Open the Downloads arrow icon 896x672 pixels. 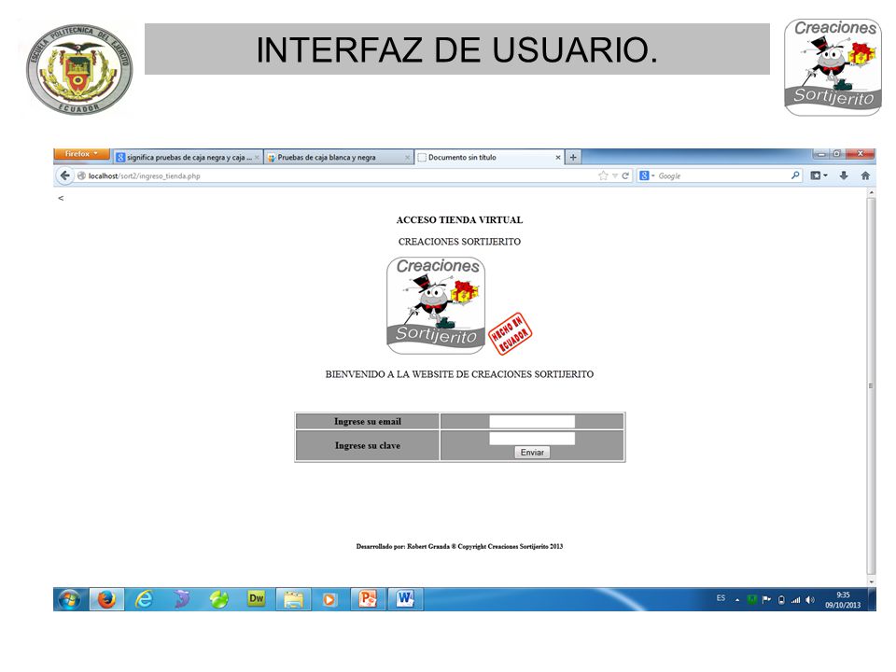pyautogui.click(x=844, y=175)
